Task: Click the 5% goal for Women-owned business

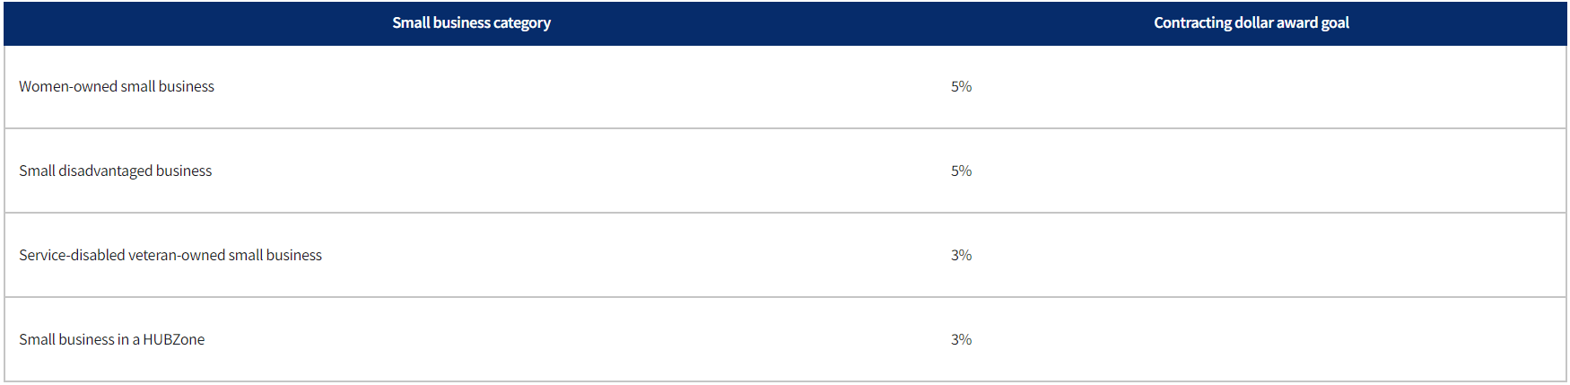Action: (961, 86)
